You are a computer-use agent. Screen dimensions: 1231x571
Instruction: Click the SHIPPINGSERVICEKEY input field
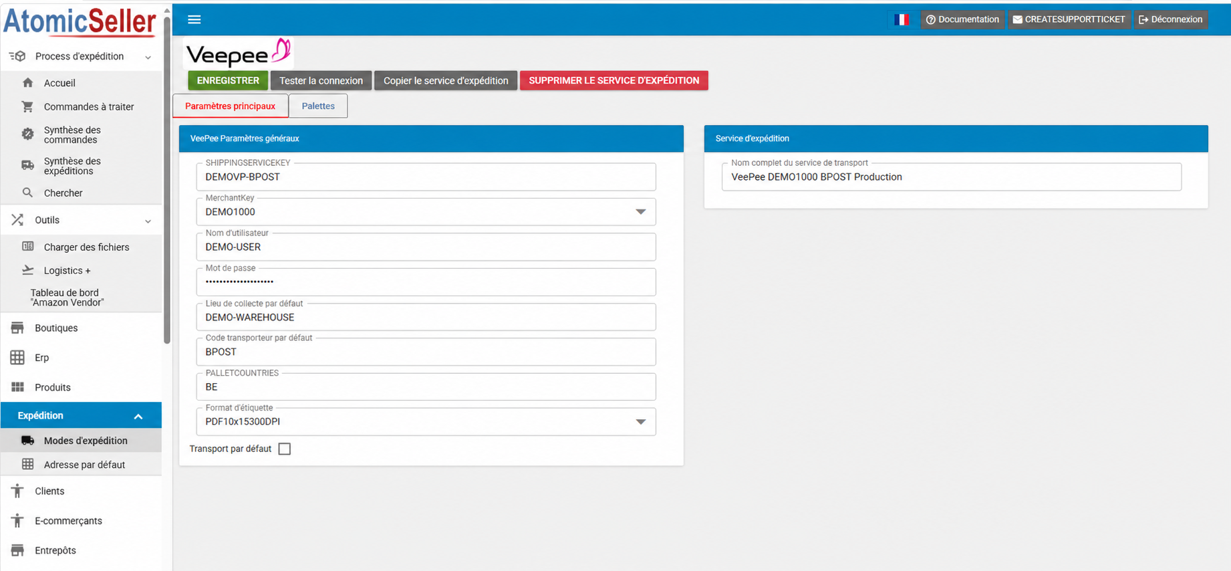[x=426, y=177]
